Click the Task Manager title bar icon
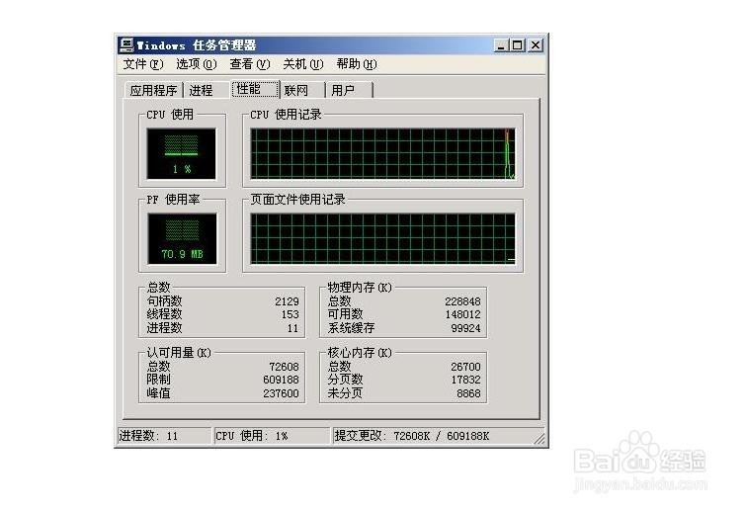Image resolution: width=748 pixels, height=511 pixels. pos(126,45)
